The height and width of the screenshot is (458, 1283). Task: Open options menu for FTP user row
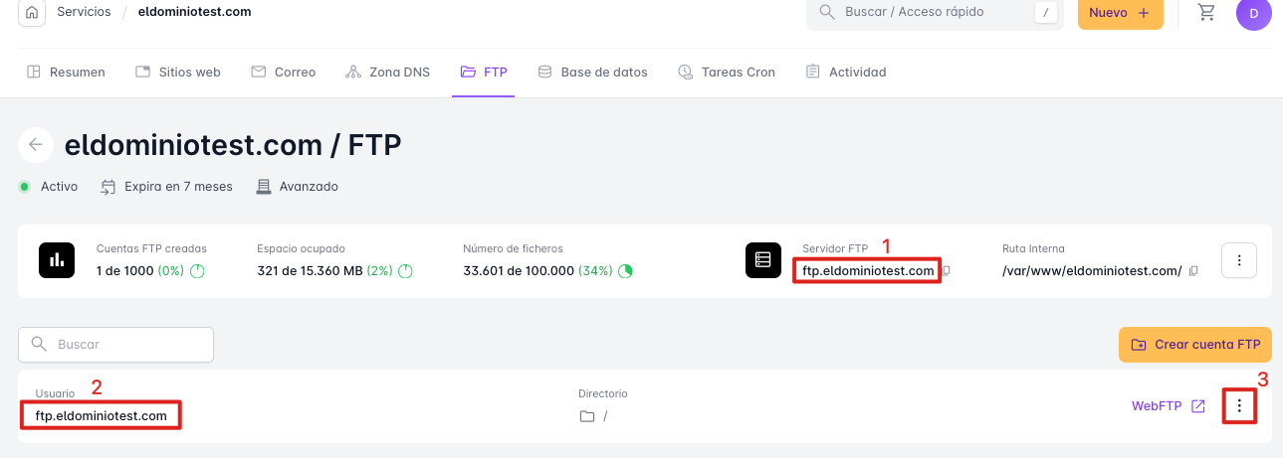click(1239, 405)
